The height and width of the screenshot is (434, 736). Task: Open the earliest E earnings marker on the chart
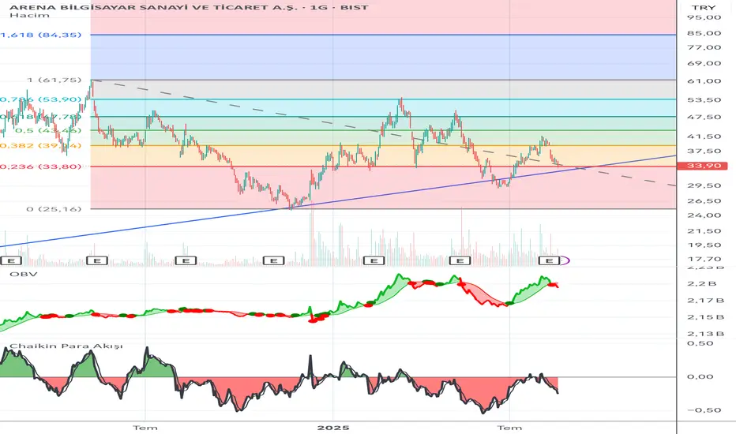11,260
